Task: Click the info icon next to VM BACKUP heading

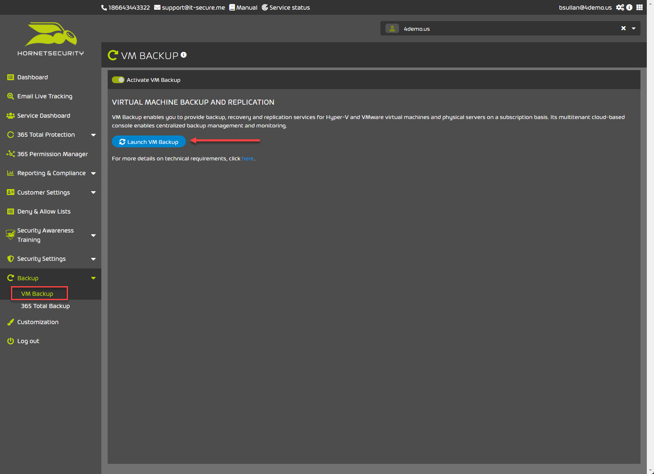Action: (184, 55)
